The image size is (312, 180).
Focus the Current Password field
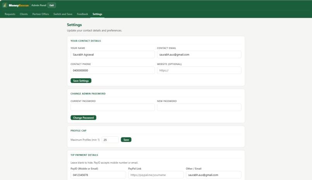(113, 107)
